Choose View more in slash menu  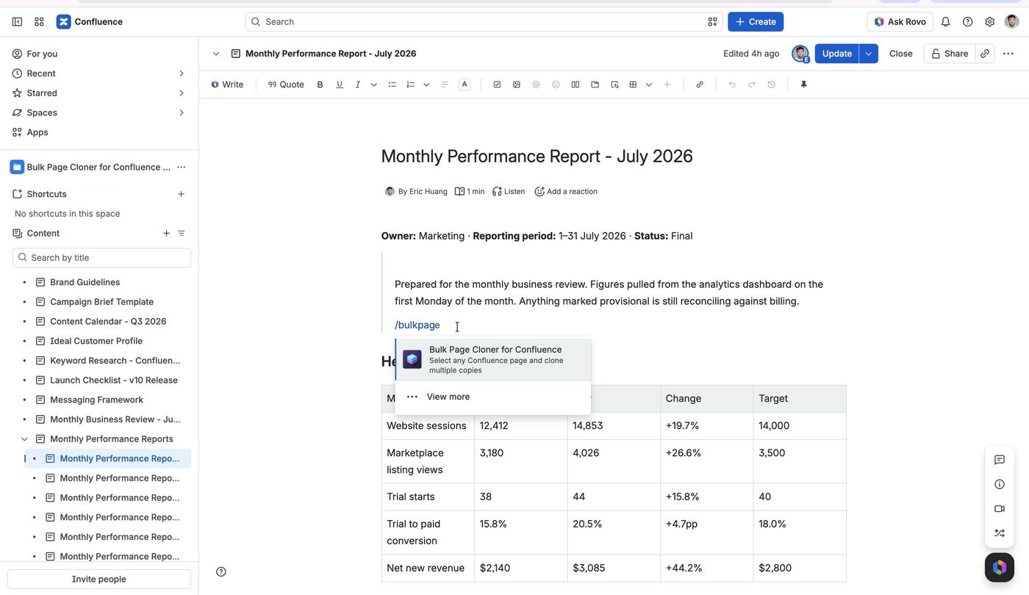(493, 397)
